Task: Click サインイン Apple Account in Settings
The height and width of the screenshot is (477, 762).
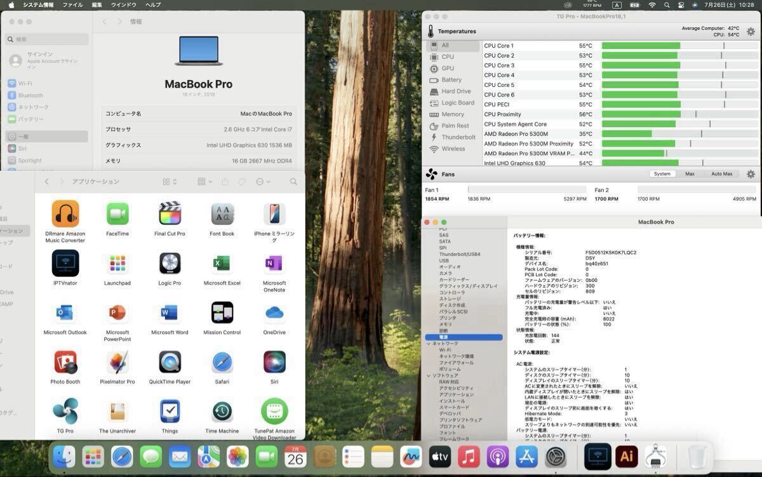Action: [x=48, y=60]
